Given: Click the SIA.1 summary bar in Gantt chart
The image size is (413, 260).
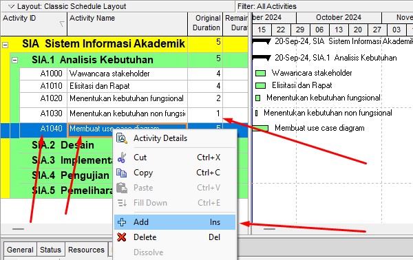Looking at the screenshot, I should coord(262,58).
